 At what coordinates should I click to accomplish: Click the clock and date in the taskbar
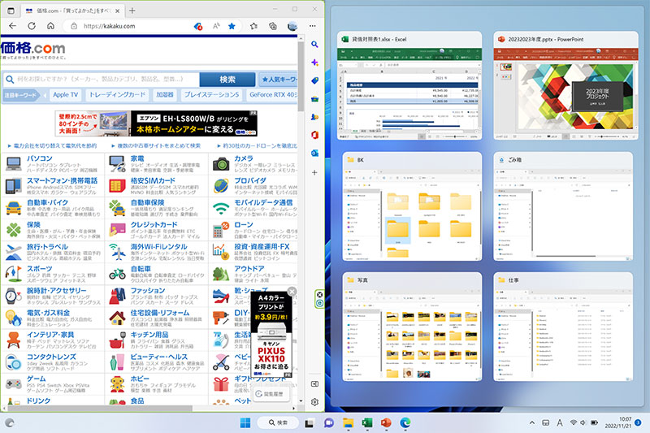617,422
